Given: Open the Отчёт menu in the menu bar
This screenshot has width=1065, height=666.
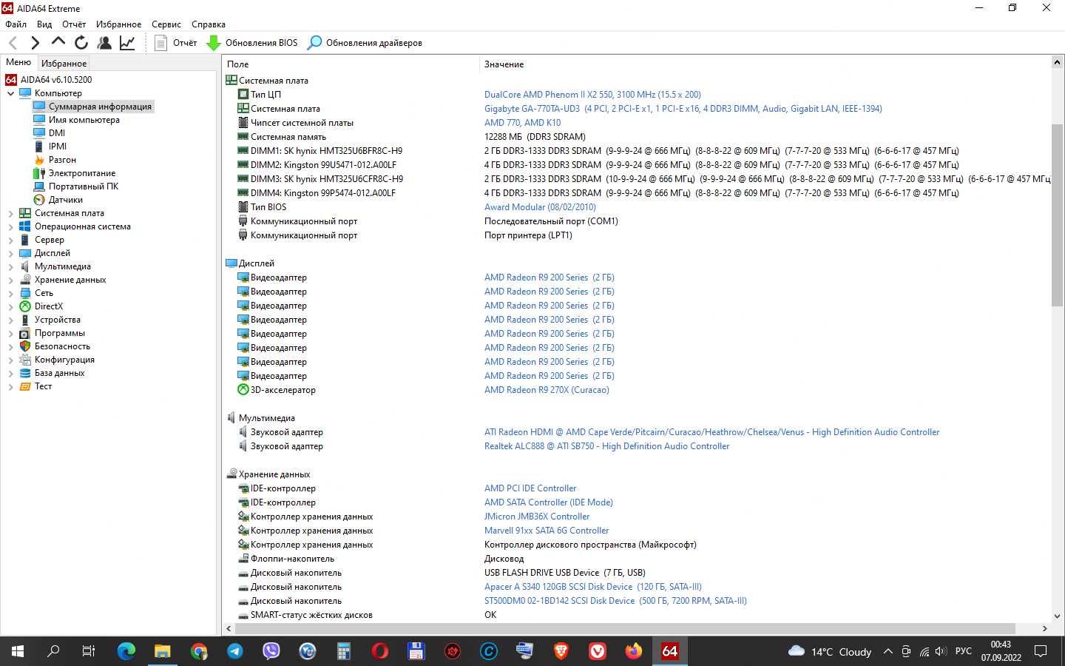Looking at the screenshot, I should pos(74,24).
